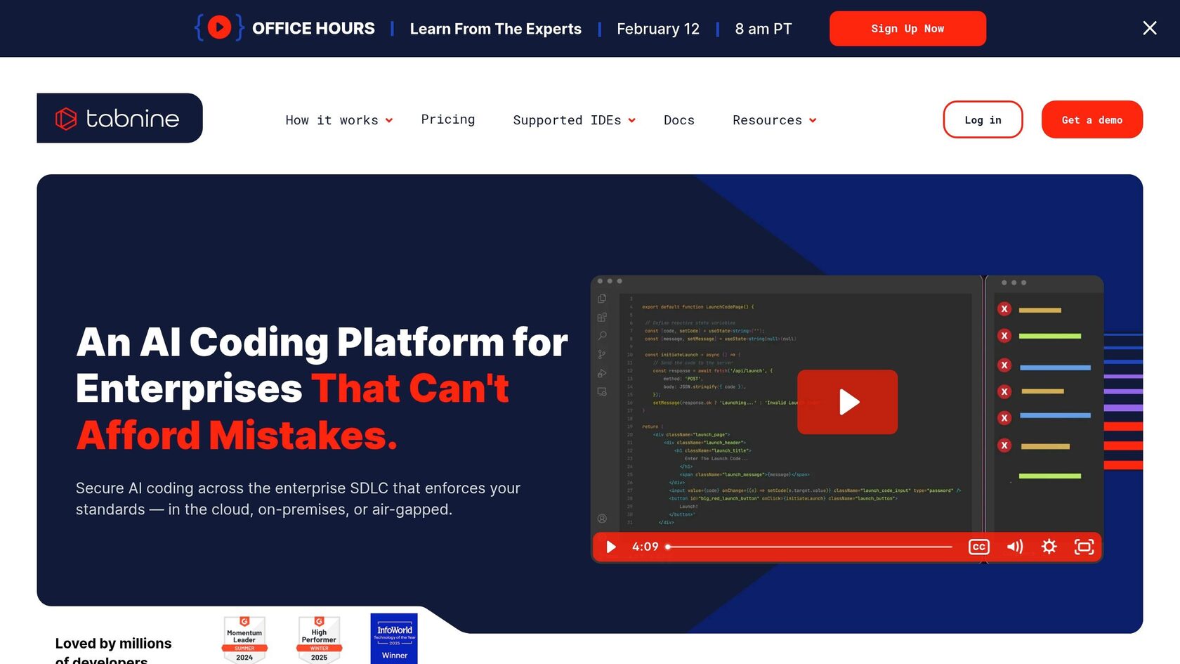The height and width of the screenshot is (664, 1180).
Task: Go to the Pricing page
Action: 448,119
